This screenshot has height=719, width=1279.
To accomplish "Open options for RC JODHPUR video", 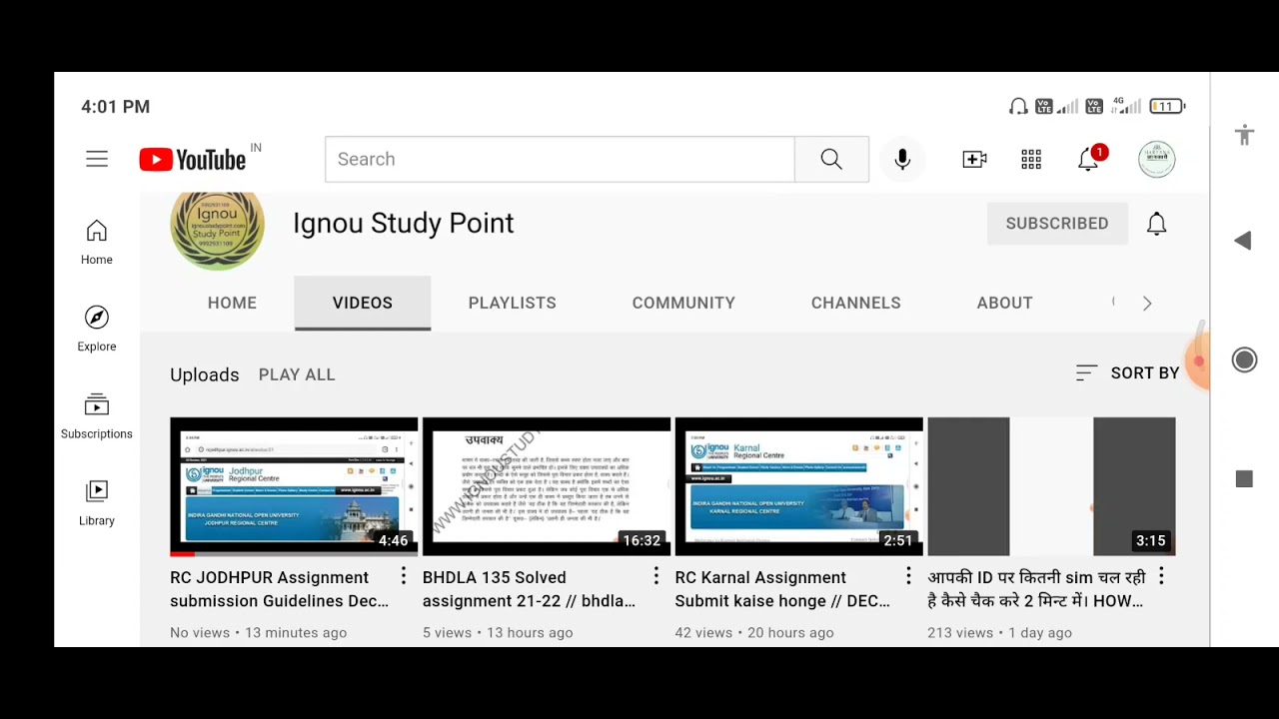I will [404, 576].
